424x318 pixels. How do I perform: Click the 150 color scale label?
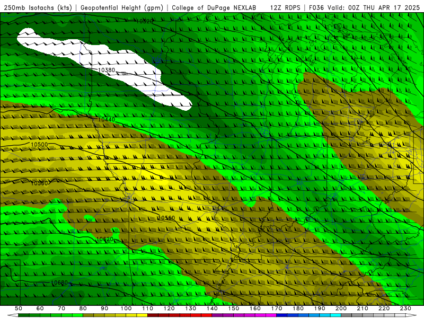pos(234,308)
